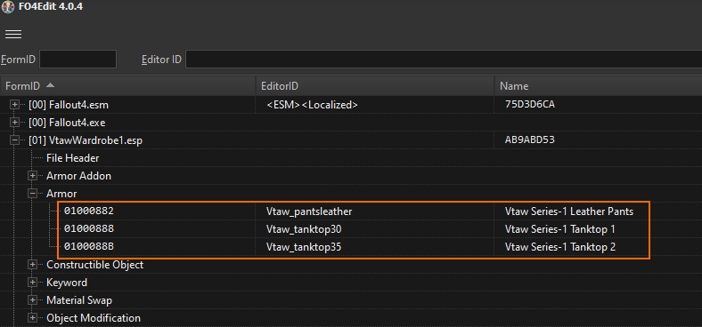The height and width of the screenshot is (327, 702).
Task: Select the Keyword tree label
Action: tap(67, 283)
